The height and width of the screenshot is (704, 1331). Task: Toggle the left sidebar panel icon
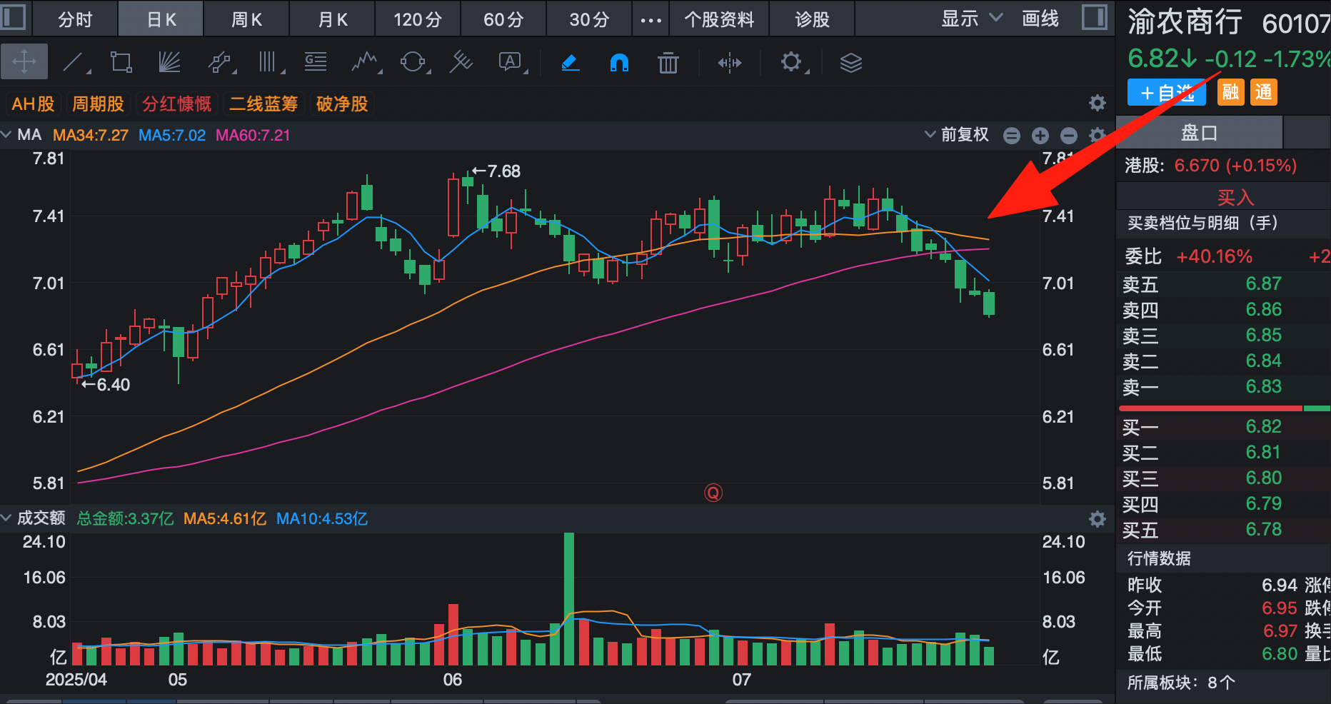[x=14, y=17]
